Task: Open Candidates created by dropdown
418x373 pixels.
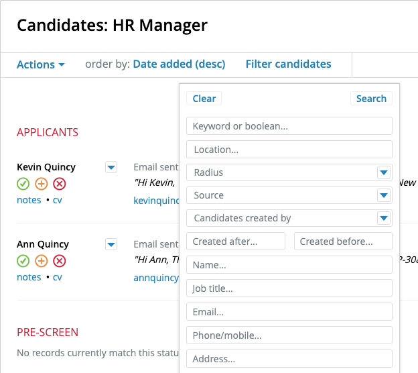Action: tap(383, 218)
